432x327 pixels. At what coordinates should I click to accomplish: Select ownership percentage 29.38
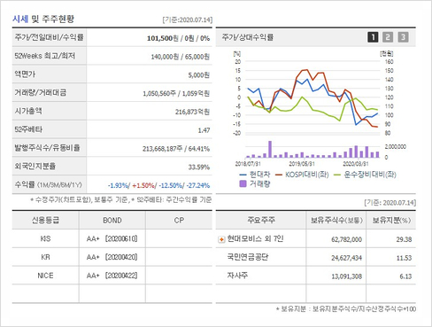pos(404,239)
